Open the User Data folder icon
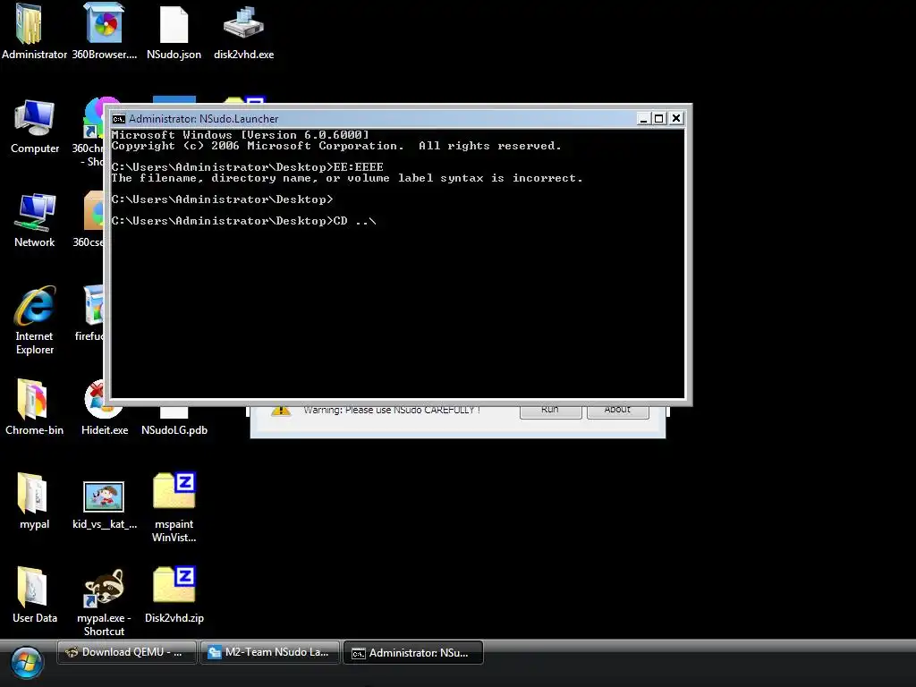 (32, 587)
